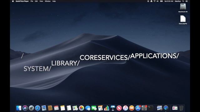Screen dimensions: 200x112
Task: Open Numbers bar chart icon
Action: [x=107, y=108]
